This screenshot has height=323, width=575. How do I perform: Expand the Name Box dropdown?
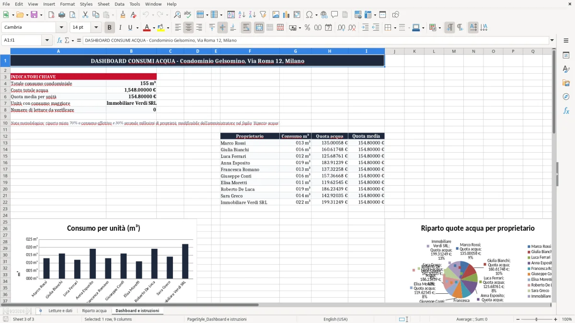(47, 40)
